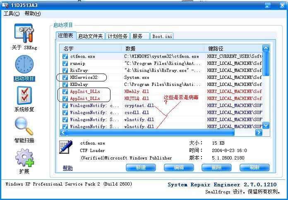Viewport: 288px width, 200px height.
Task: Select the clock Startup Items icon
Action: click(24, 64)
